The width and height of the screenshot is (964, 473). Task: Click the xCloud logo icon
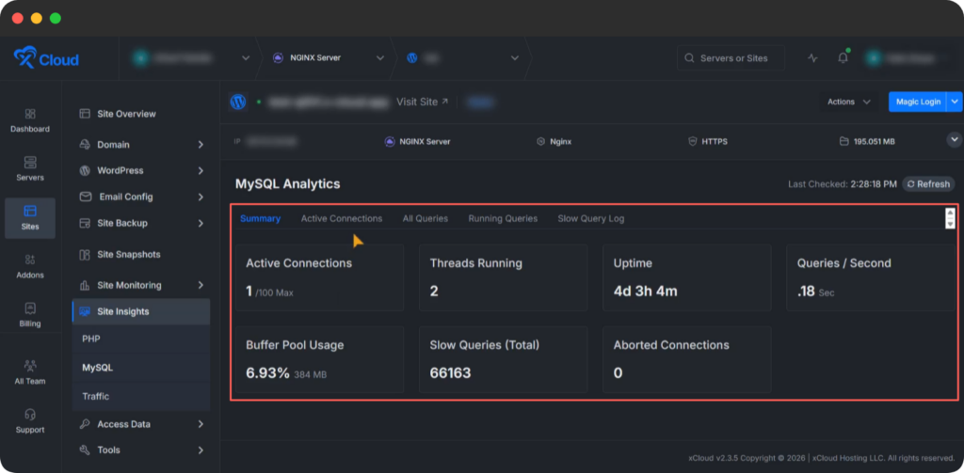[x=24, y=58]
